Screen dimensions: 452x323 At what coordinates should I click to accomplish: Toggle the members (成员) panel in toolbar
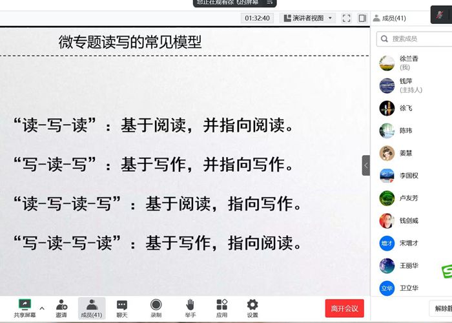click(92, 304)
